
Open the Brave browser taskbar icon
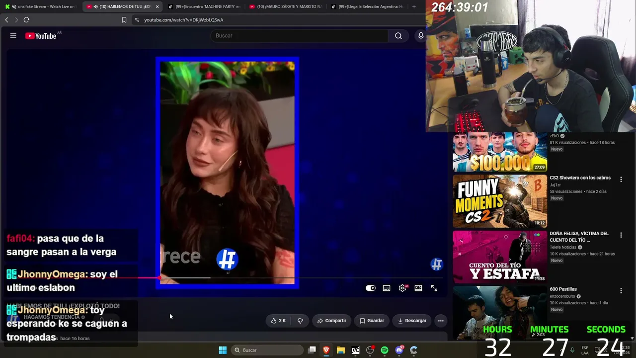tap(326, 350)
